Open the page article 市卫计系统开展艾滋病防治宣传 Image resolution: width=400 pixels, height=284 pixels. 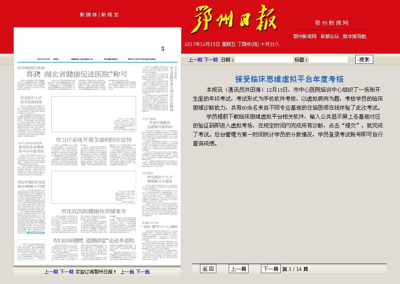coord(94,140)
